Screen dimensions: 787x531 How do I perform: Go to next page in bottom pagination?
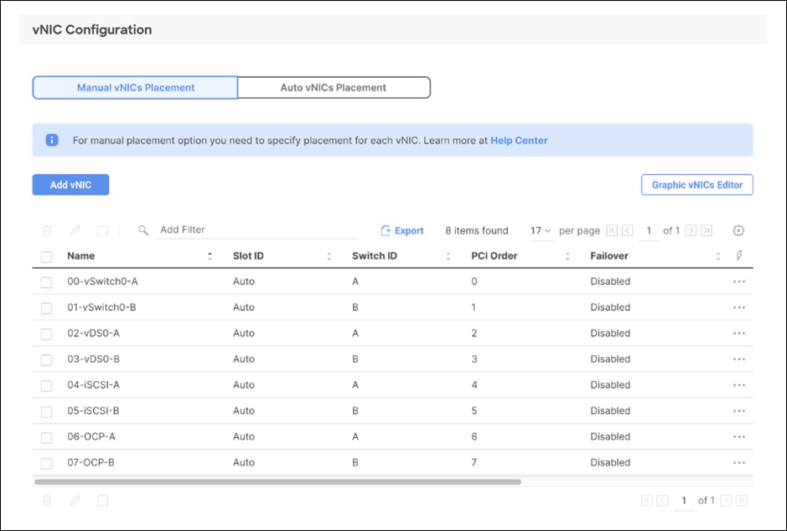click(x=726, y=500)
